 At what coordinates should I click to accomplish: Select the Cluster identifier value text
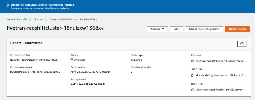[x=34, y=60]
